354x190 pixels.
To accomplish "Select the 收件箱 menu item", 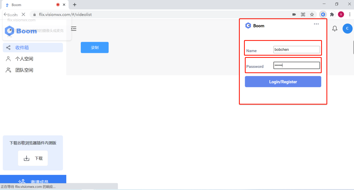I will [33, 48].
